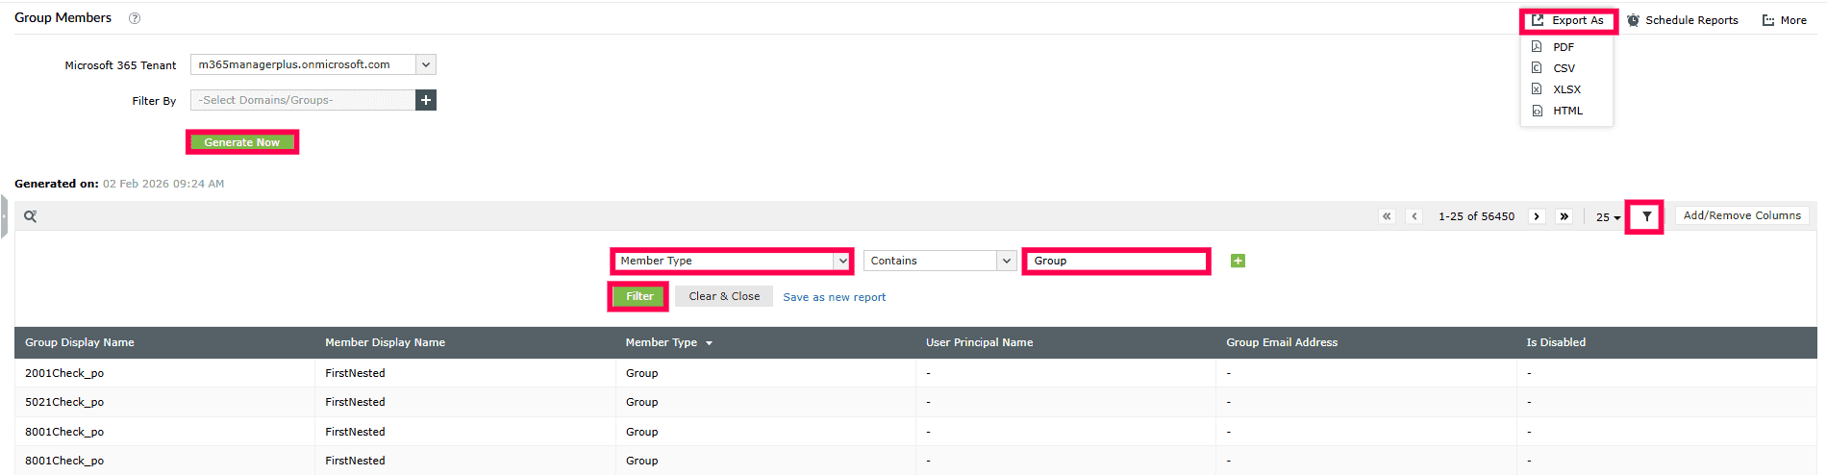This screenshot has height=475, width=1827.
Task: Open the Microsoft 365 Tenant dropdown
Action: [x=426, y=64]
